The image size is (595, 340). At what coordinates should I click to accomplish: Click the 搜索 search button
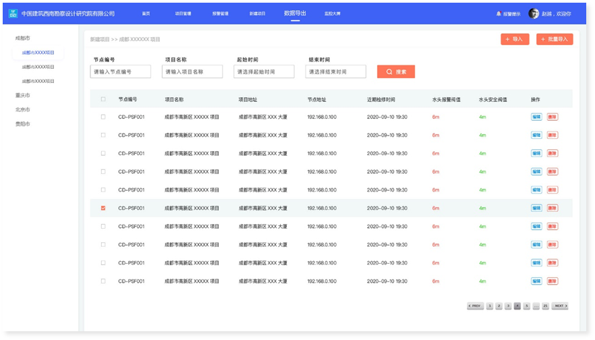(396, 72)
